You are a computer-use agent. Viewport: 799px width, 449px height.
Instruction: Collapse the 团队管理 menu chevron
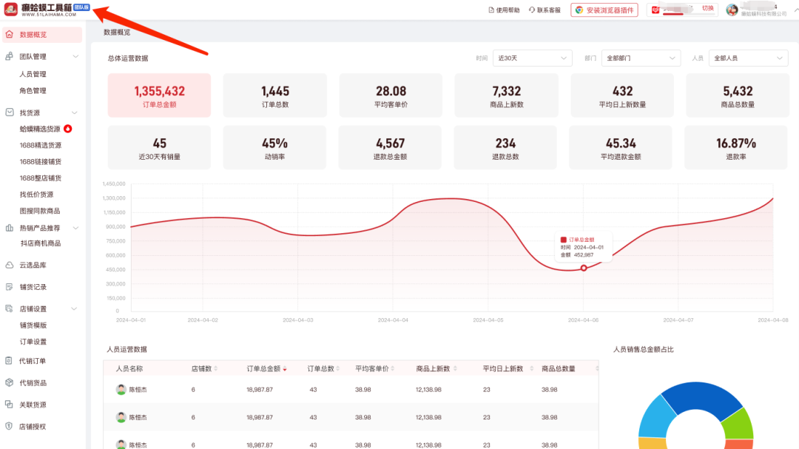click(x=75, y=56)
